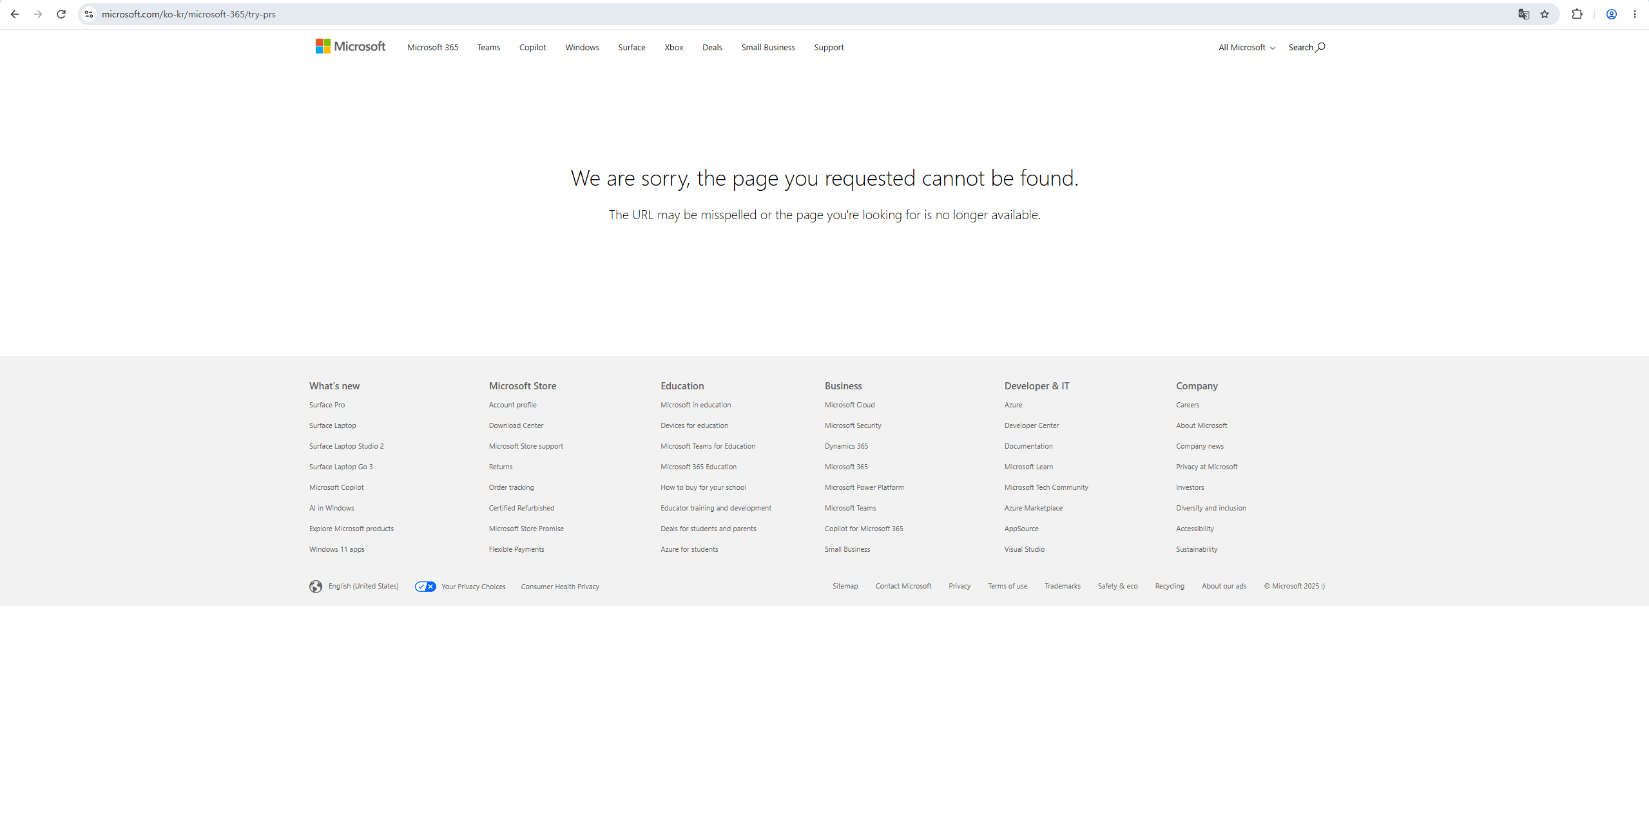
Task: Open the Microsoft Cloud footer link
Action: coord(849,405)
